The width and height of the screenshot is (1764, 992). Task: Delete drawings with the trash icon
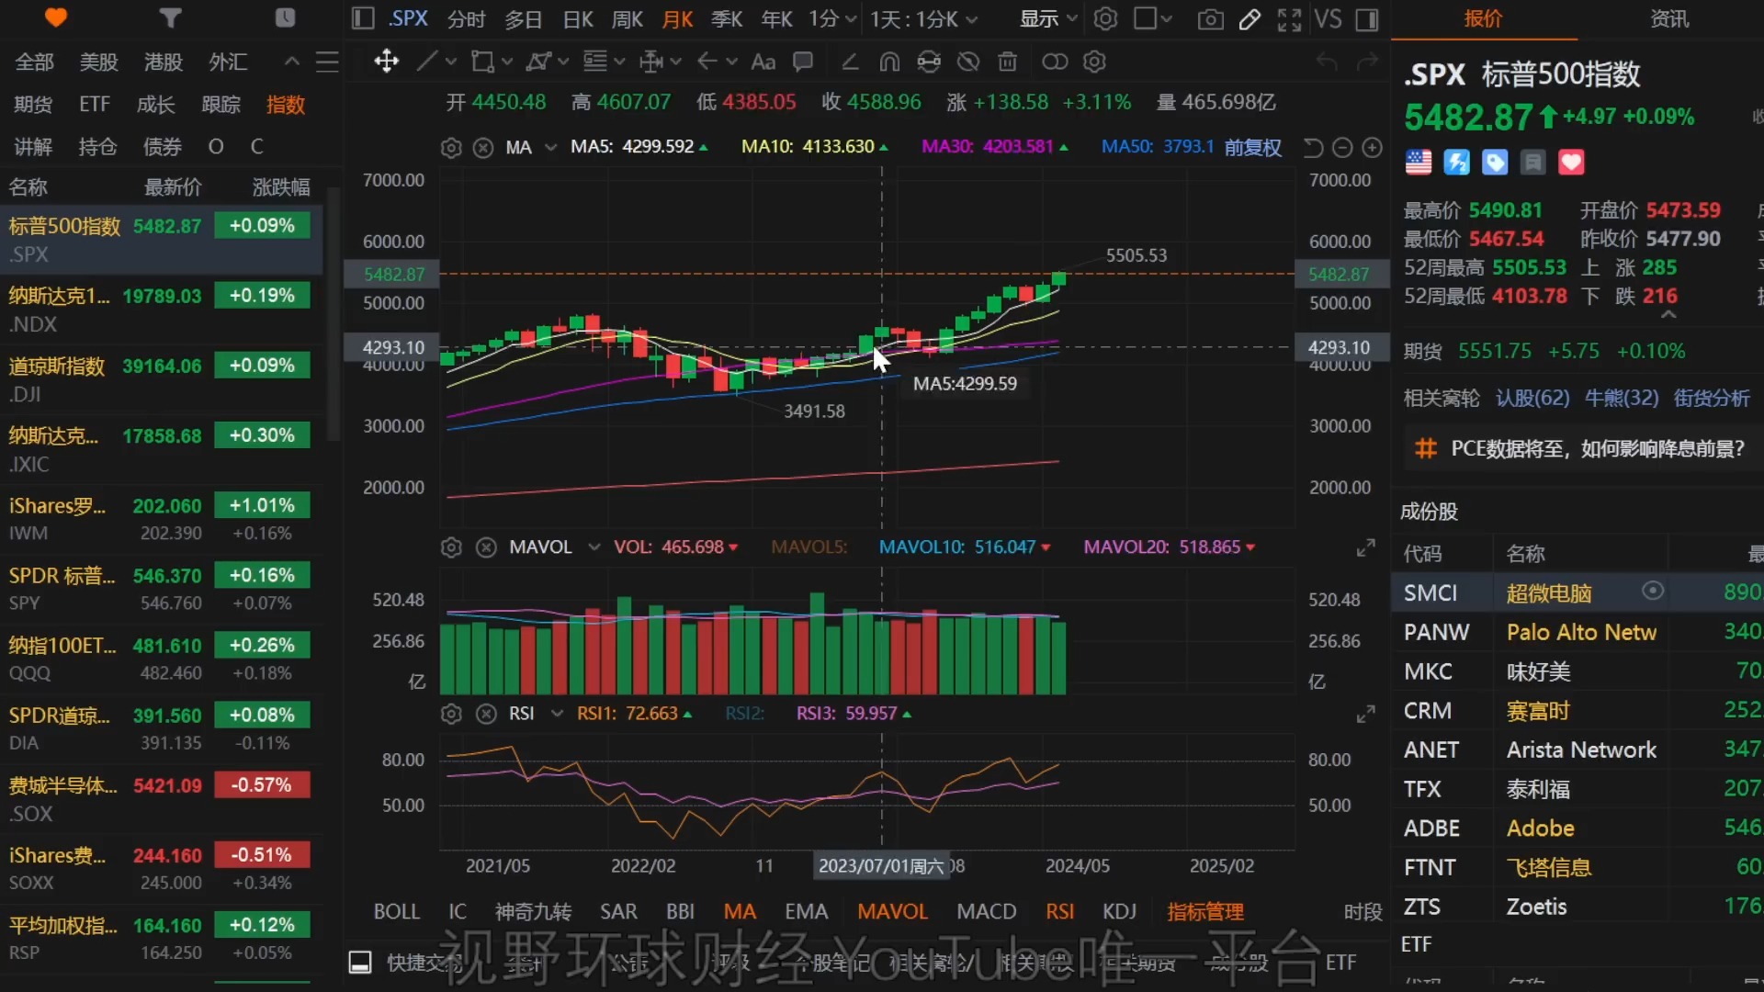coord(1008,62)
